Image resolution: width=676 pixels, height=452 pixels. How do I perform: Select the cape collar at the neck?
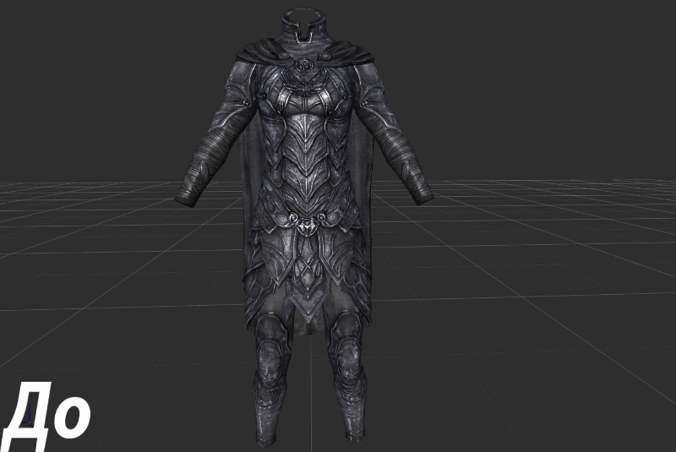tap(304, 27)
